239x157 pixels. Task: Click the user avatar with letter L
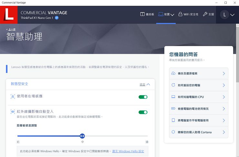[224, 15]
